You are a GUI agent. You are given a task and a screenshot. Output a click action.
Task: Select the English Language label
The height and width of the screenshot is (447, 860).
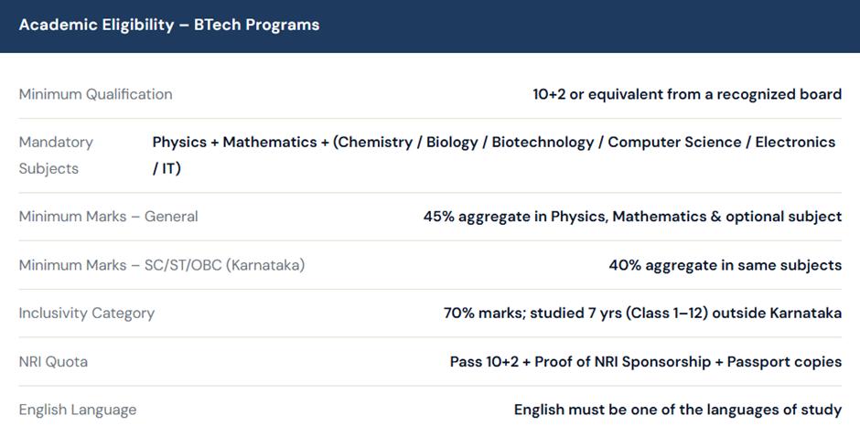tap(78, 410)
